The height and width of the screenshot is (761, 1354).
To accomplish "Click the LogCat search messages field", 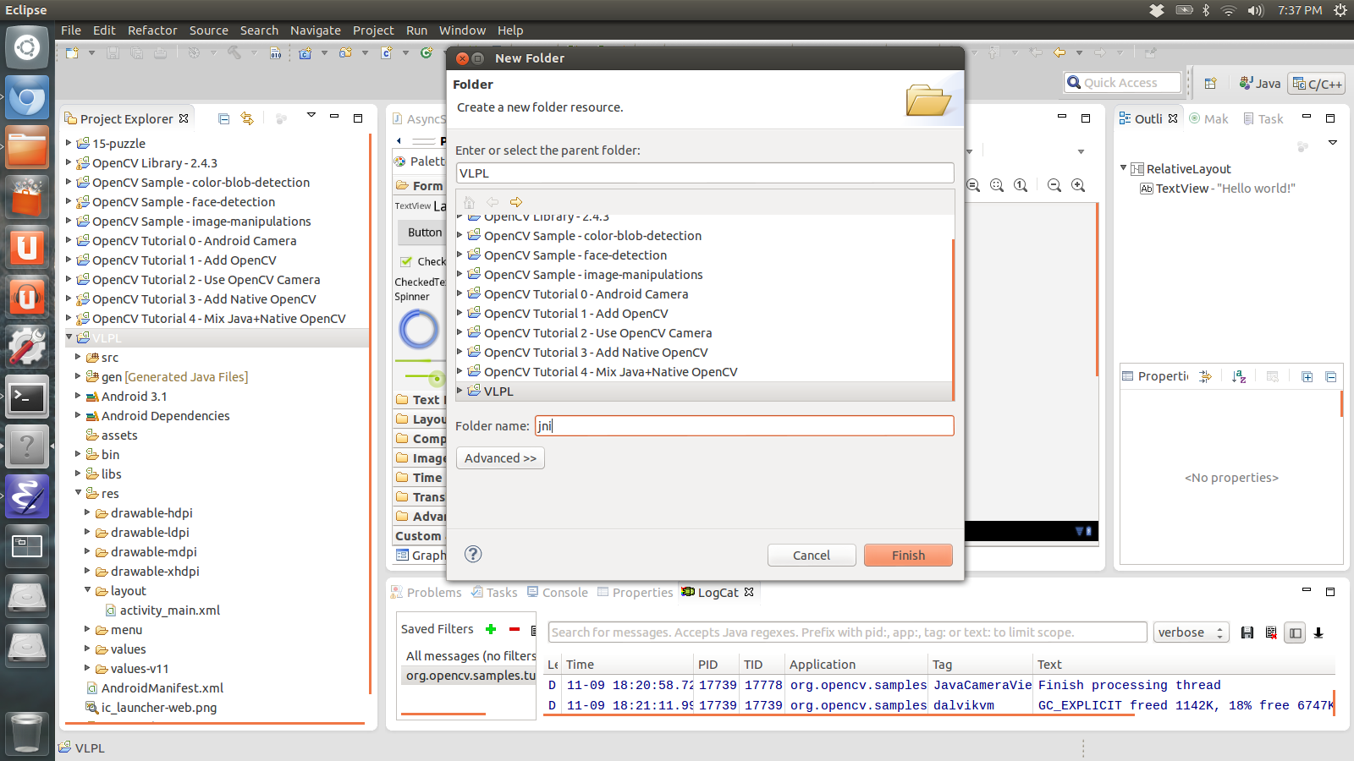I will 848,632.
